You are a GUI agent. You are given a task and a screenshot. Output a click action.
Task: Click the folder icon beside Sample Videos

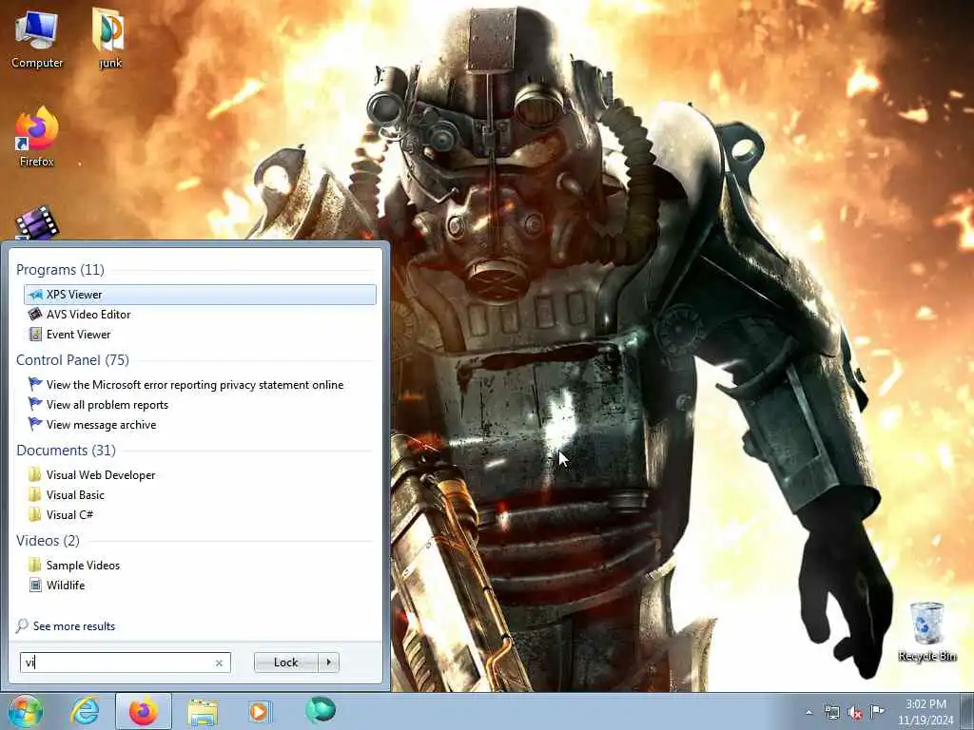35,565
